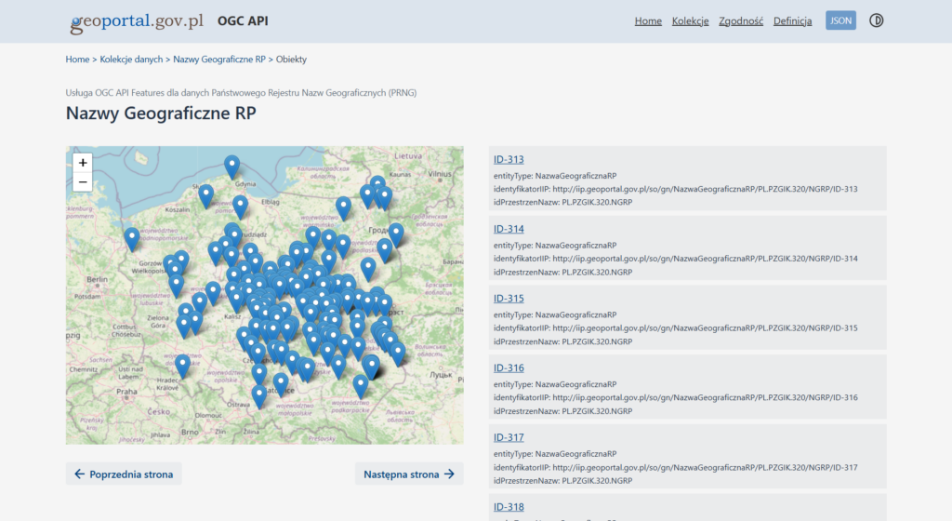Zoom in on the map
952x521 pixels.
point(83,163)
